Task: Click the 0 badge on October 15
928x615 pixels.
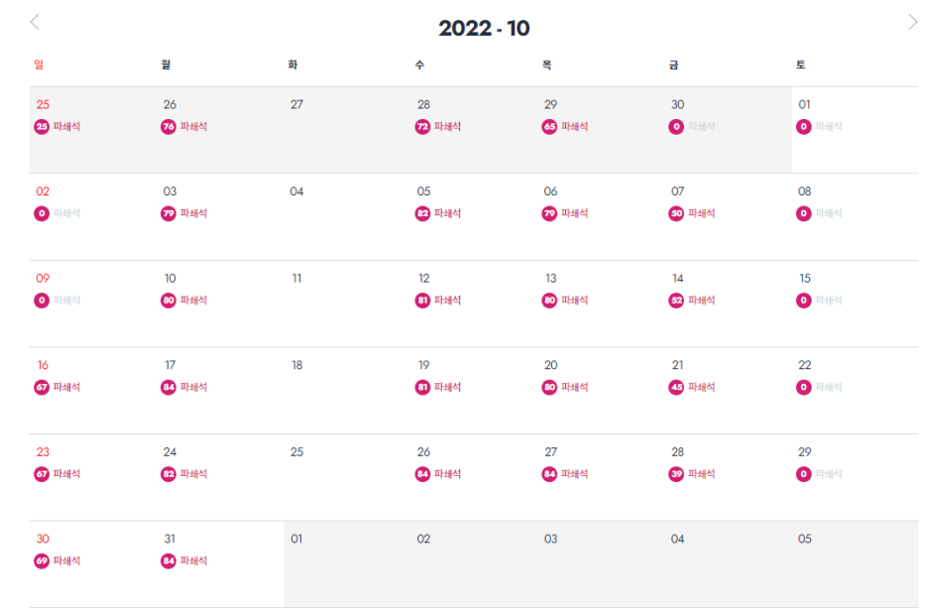Action: click(x=804, y=301)
